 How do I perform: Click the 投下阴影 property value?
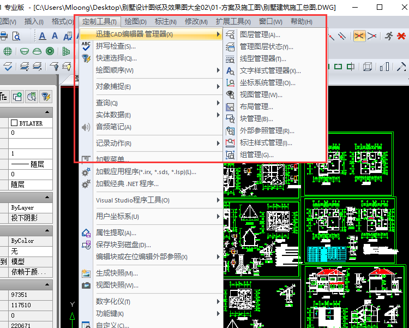click(x=31, y=218)
